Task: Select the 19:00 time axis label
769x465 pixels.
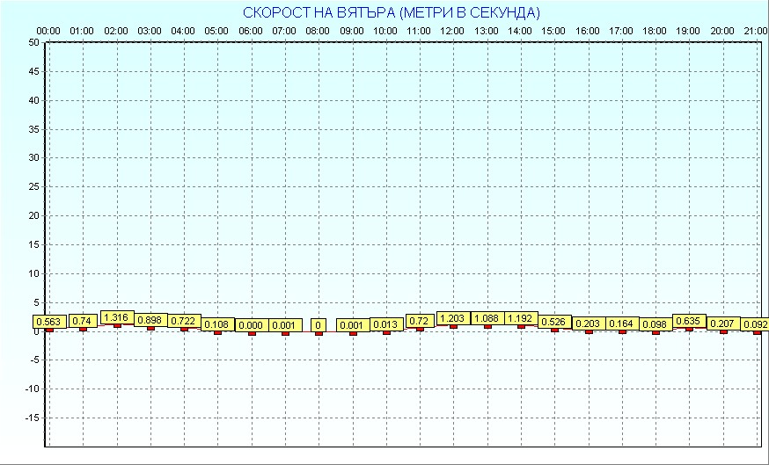Action: [688, 31]
